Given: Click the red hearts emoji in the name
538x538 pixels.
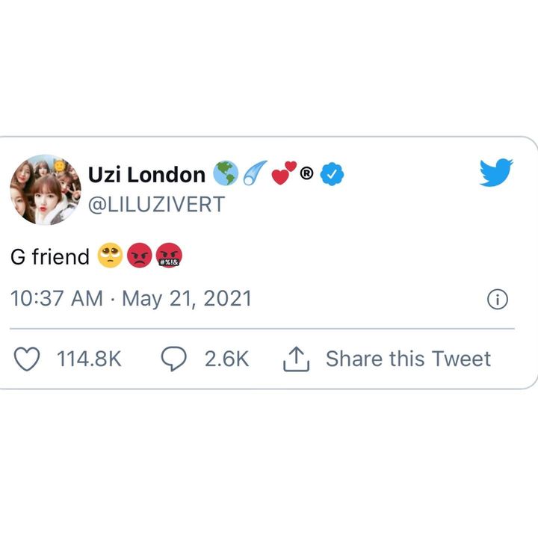Looking at the screenshot, I should tap(283, 173).
